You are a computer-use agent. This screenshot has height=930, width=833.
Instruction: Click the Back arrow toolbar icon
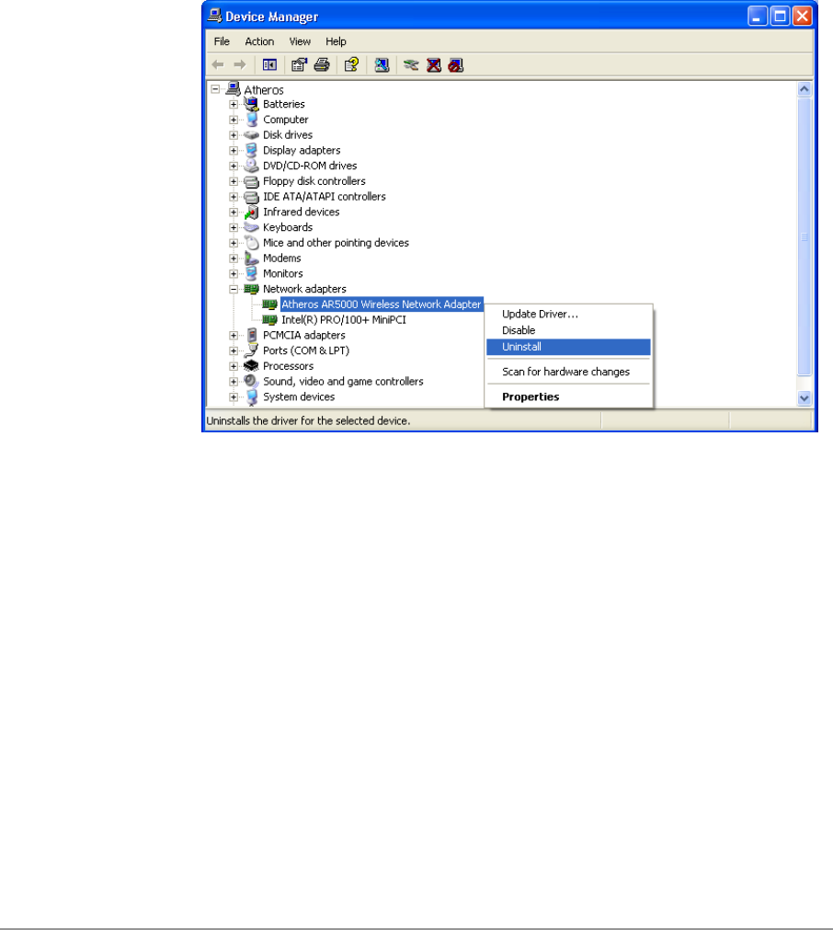click(218, 64)
